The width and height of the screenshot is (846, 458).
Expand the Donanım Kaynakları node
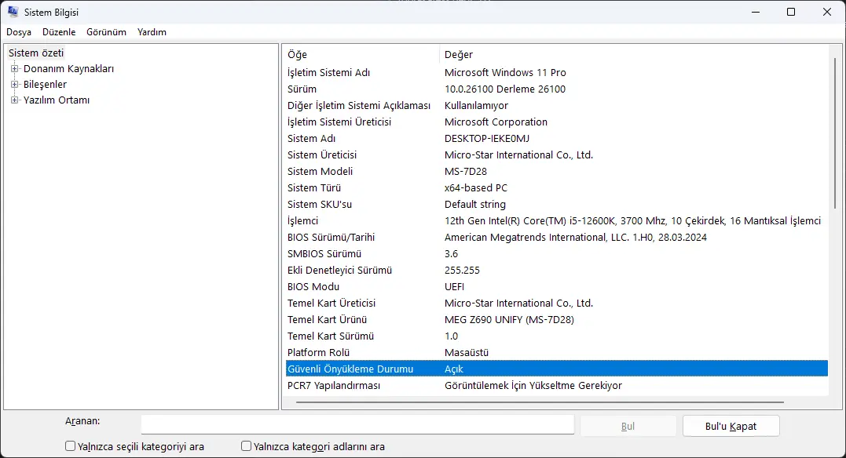click(x=15, y=68)
